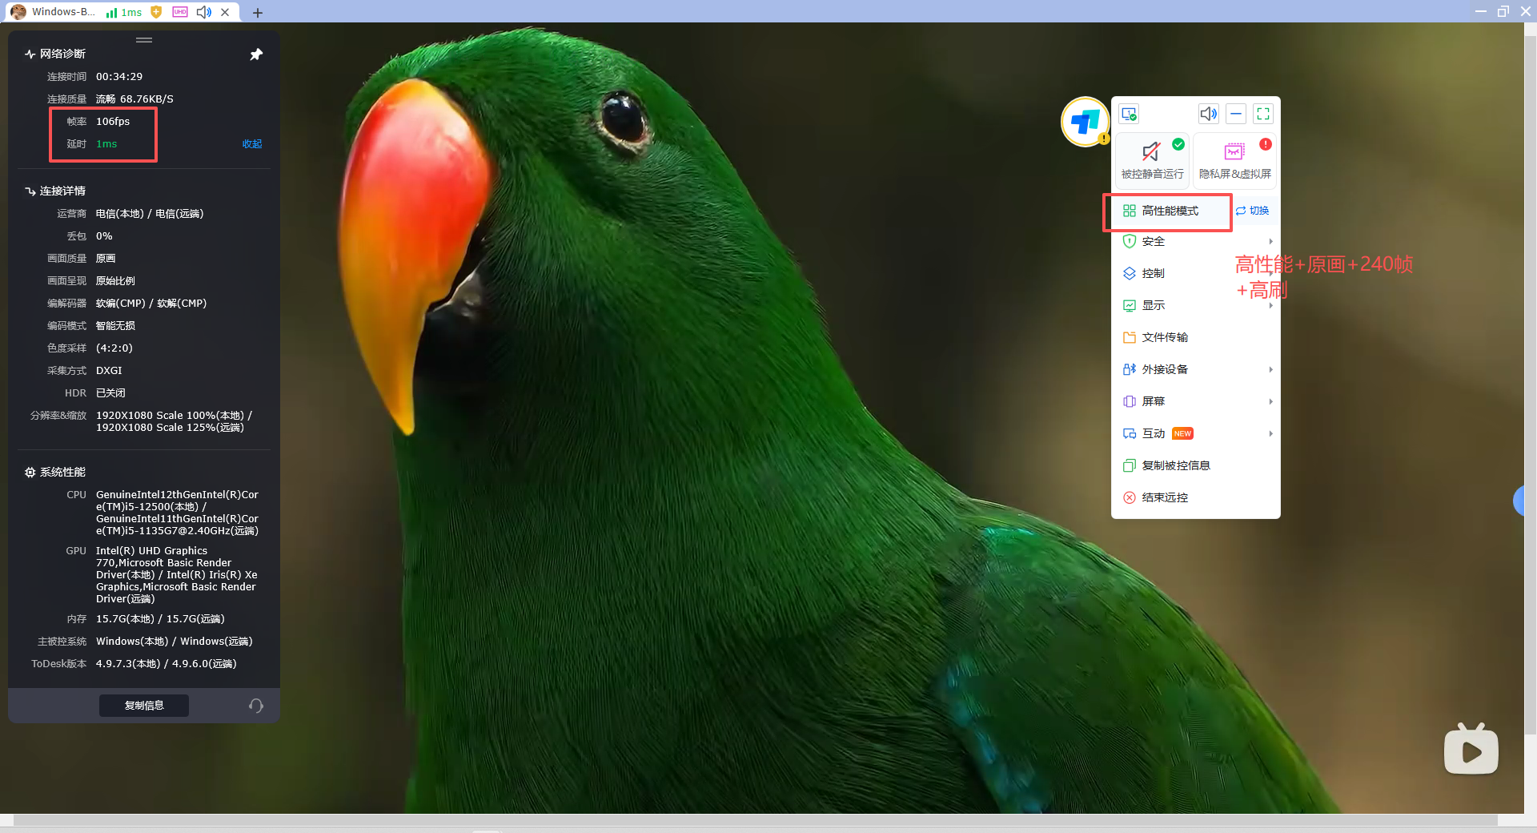Screen dimensions: 1537x833
Task: Choose 复制被控信息 in the menu
Action: [1196, 465]
